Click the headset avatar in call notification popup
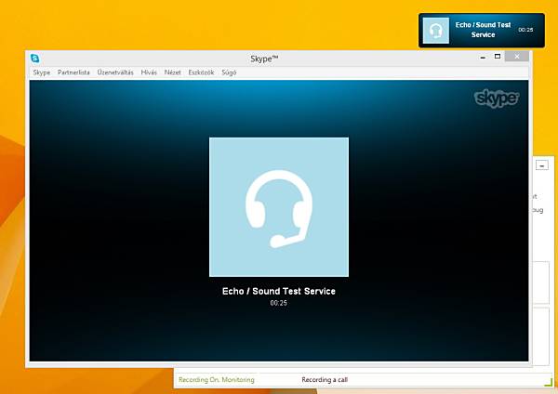 click(x=436, y=31)
